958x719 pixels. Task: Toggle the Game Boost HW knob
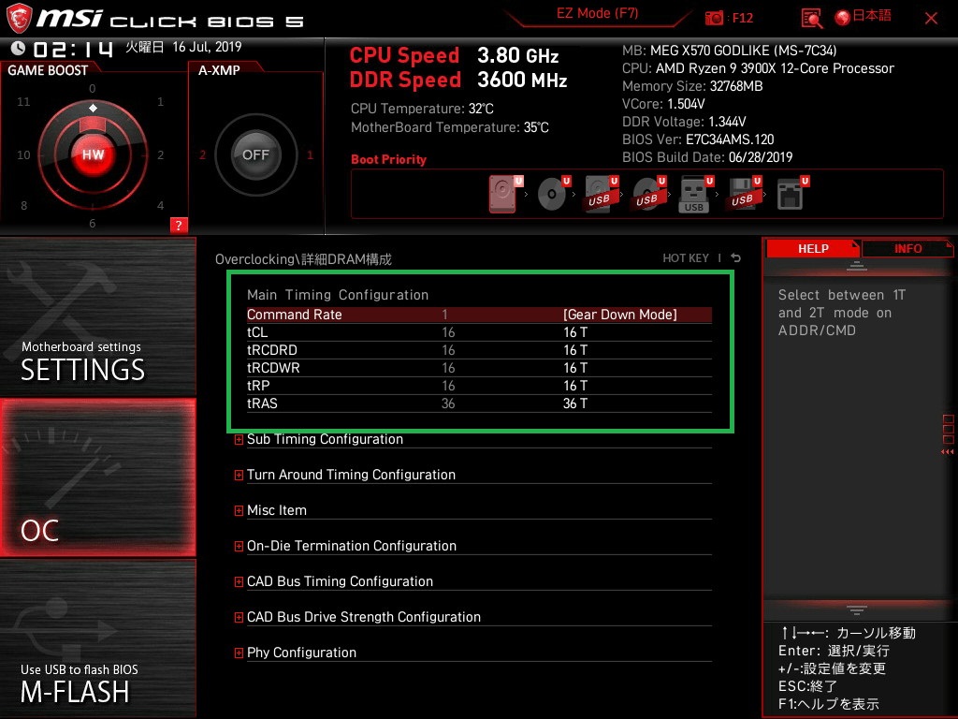[x=93, y=154]
